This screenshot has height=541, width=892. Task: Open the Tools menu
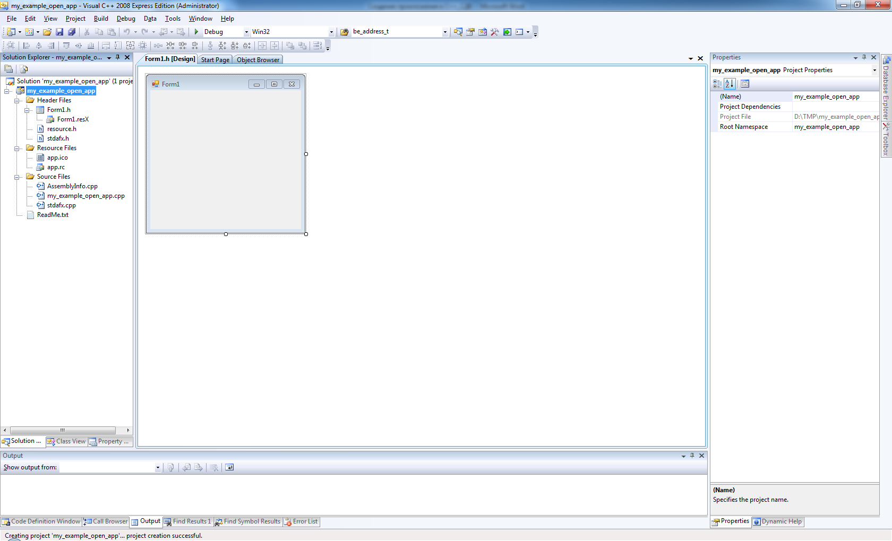pyautogui.click(x=173, y=19)
